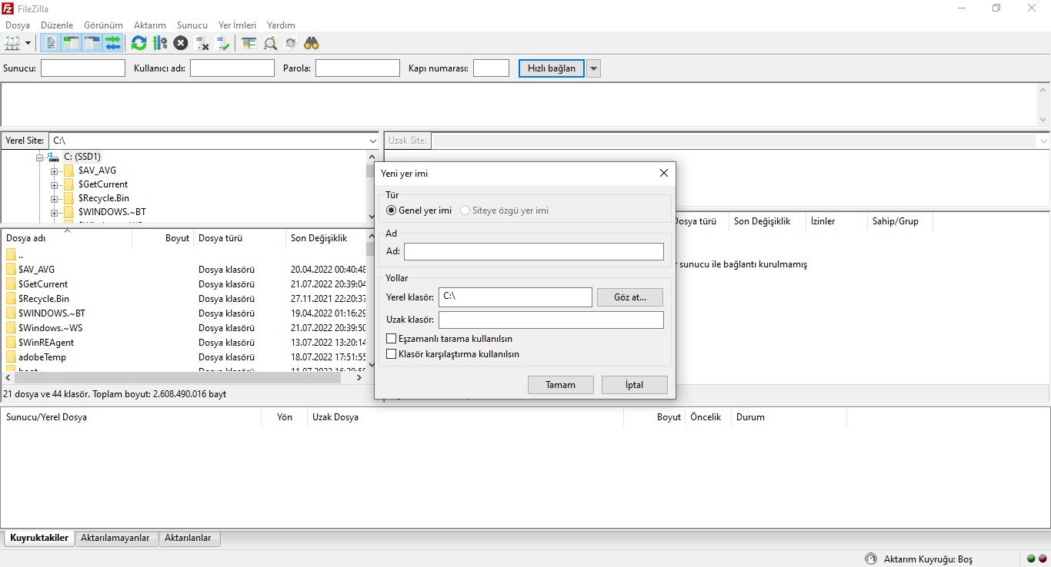Open the Sunucu menu

tap(192, 25)
